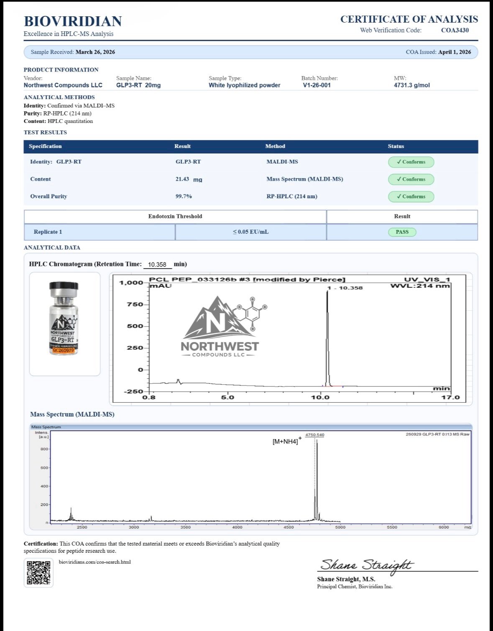Click the QR code in the footer
The image size is (493, 631).
(38, 572)
